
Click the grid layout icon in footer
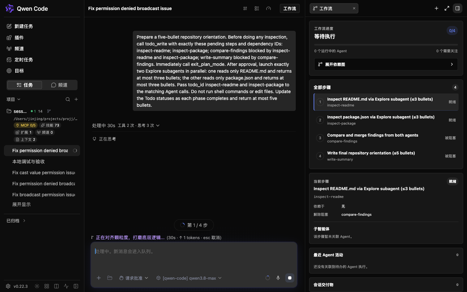tap(47, 286)
